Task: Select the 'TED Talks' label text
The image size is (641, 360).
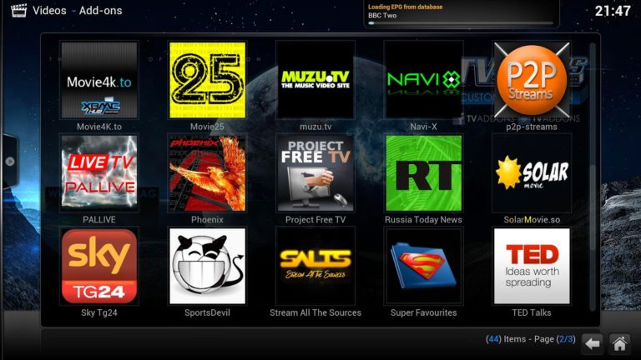Action: pyautogui.click(x=532, y=312)
